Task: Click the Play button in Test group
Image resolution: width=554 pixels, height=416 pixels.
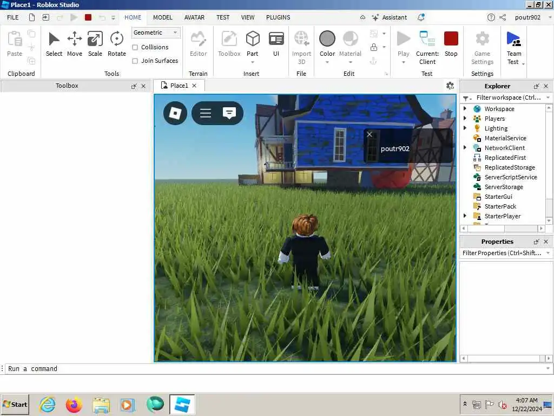Action: (403, 44)
